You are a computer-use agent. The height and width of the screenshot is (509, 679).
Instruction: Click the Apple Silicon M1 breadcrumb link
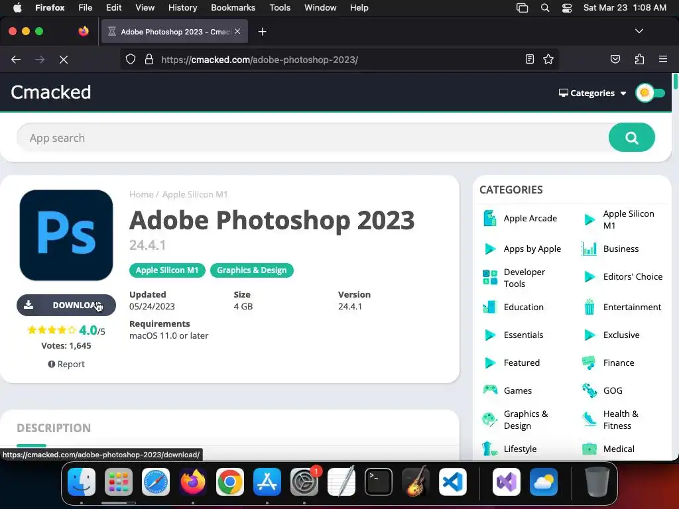(195, 194)
